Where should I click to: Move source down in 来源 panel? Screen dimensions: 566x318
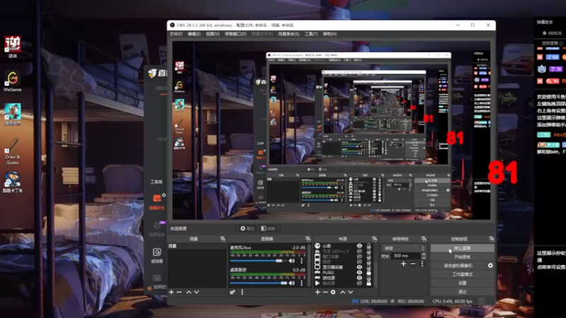pyautogui.click(x=350, y=292)
